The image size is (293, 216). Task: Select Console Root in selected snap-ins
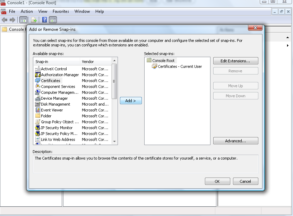pos(163,61)
